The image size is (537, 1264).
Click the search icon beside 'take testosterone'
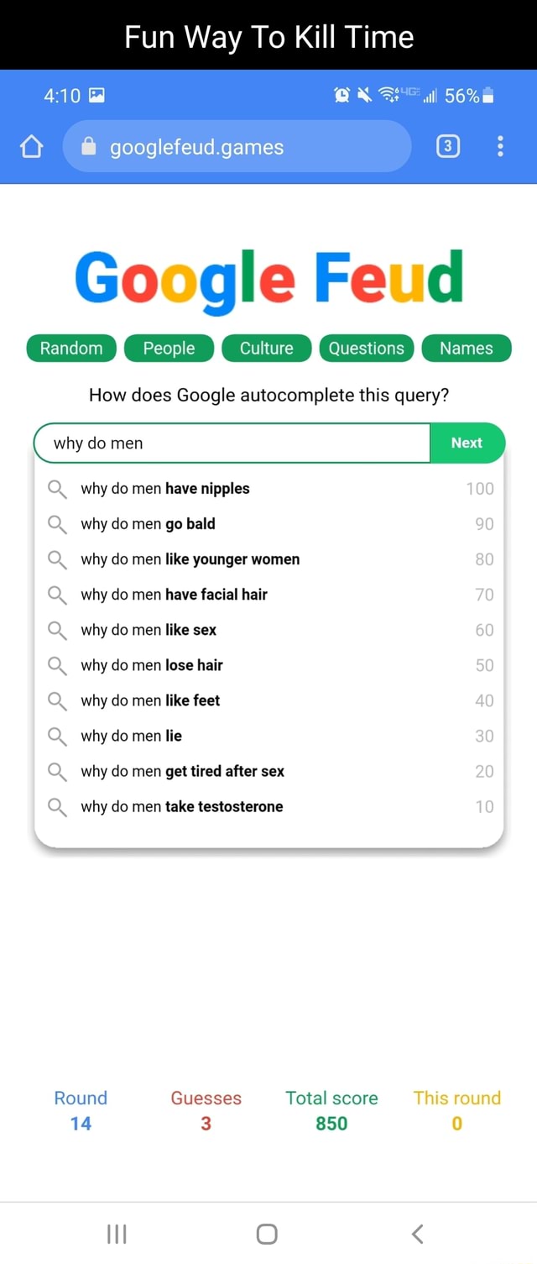pyautogui.click(x=57, y=807)
